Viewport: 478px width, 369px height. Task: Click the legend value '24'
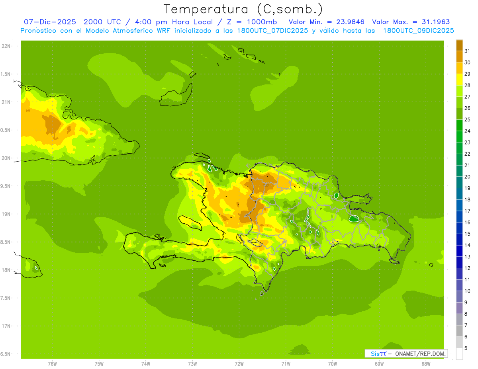[x=468, y=131]
